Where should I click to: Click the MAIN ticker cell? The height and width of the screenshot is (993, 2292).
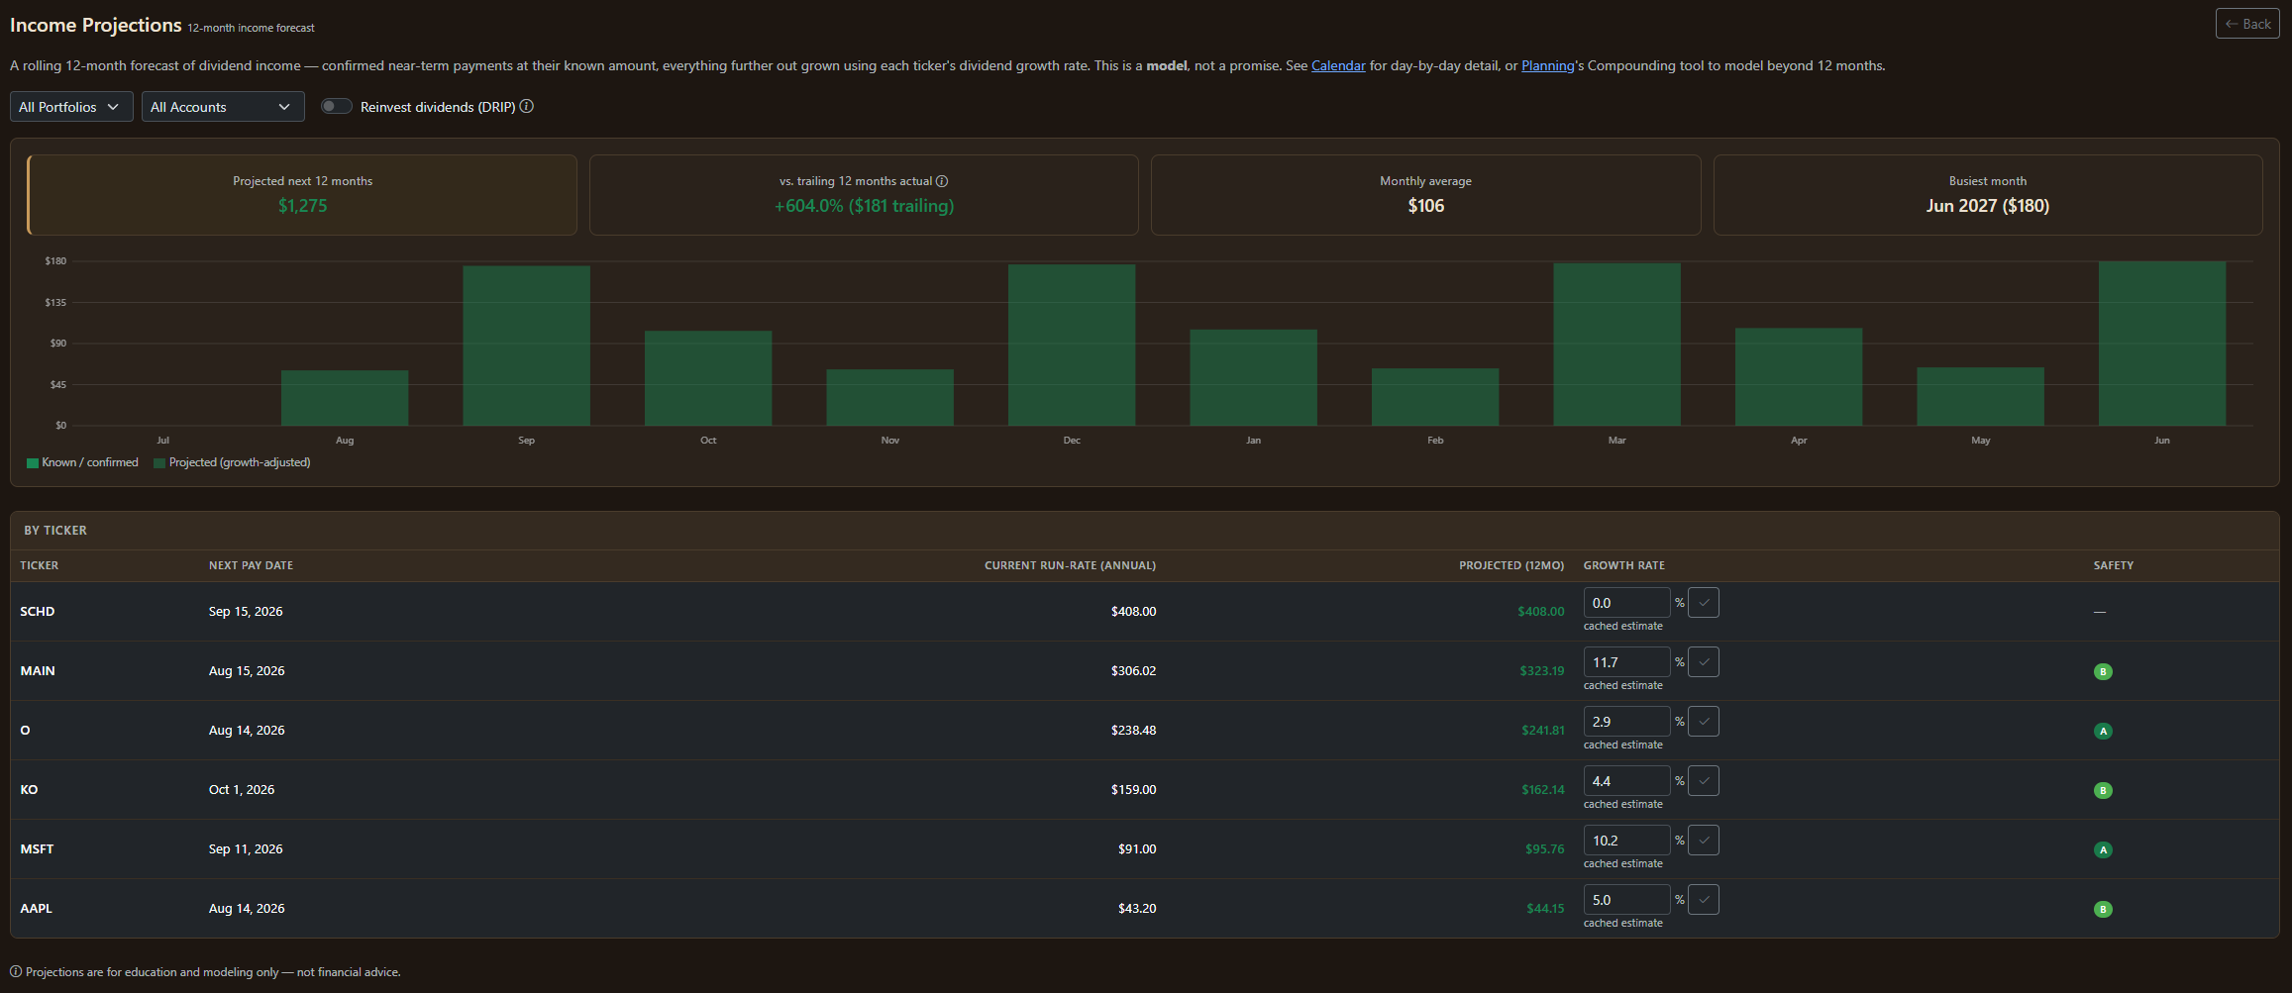click(x=37, y=671)
